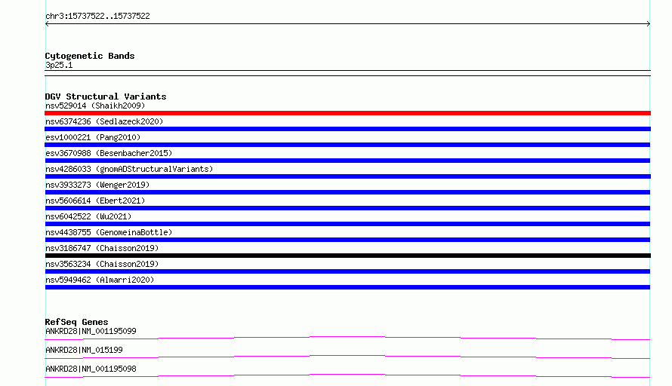Click blue bar under nsv3933273 Wenger2019
Screen dimensions: 672x386
347,192
